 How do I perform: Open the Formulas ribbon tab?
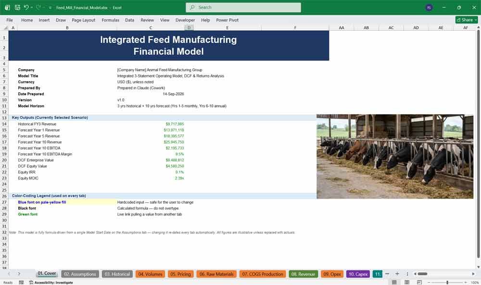(x=111, y=20)
